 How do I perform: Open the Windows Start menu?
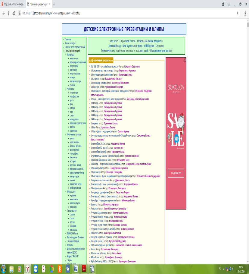(3, 269)
